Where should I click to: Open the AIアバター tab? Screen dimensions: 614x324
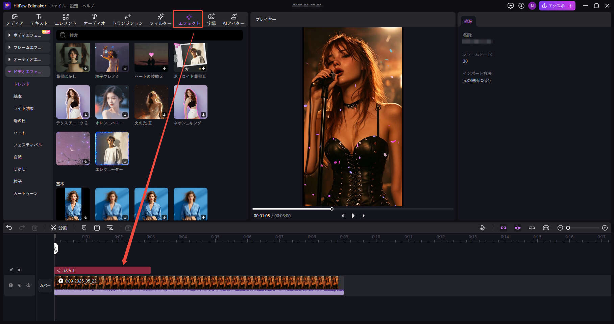point(234,20)
